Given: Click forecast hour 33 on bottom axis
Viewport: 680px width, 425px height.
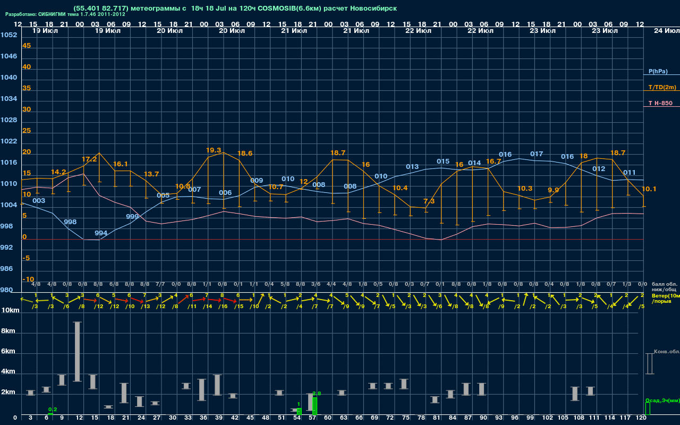Looking at the screenshot, I should (x=188, y=418).
